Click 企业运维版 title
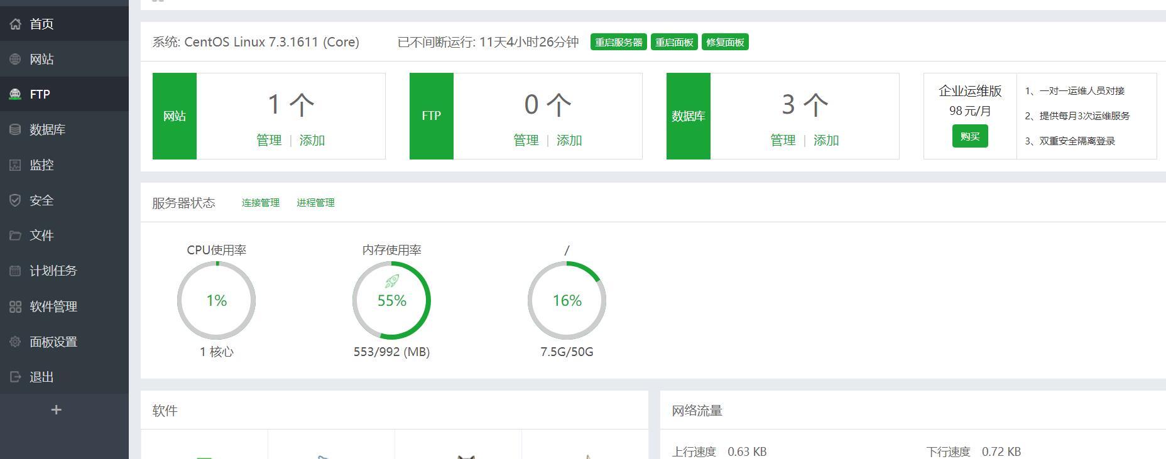The width and height of the screenshot is (1166, 459). click(970, 91)
